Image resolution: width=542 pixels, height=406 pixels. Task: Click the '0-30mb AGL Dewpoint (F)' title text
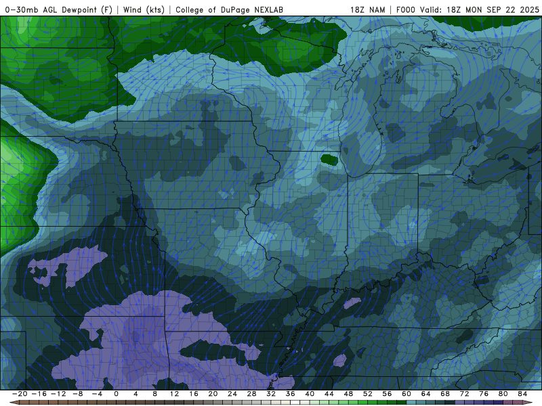click(x=59, y=10)
